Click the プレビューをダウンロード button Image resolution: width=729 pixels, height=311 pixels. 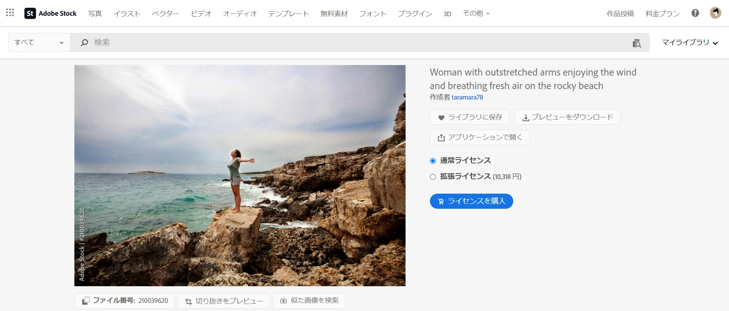(x=567, y=117)
